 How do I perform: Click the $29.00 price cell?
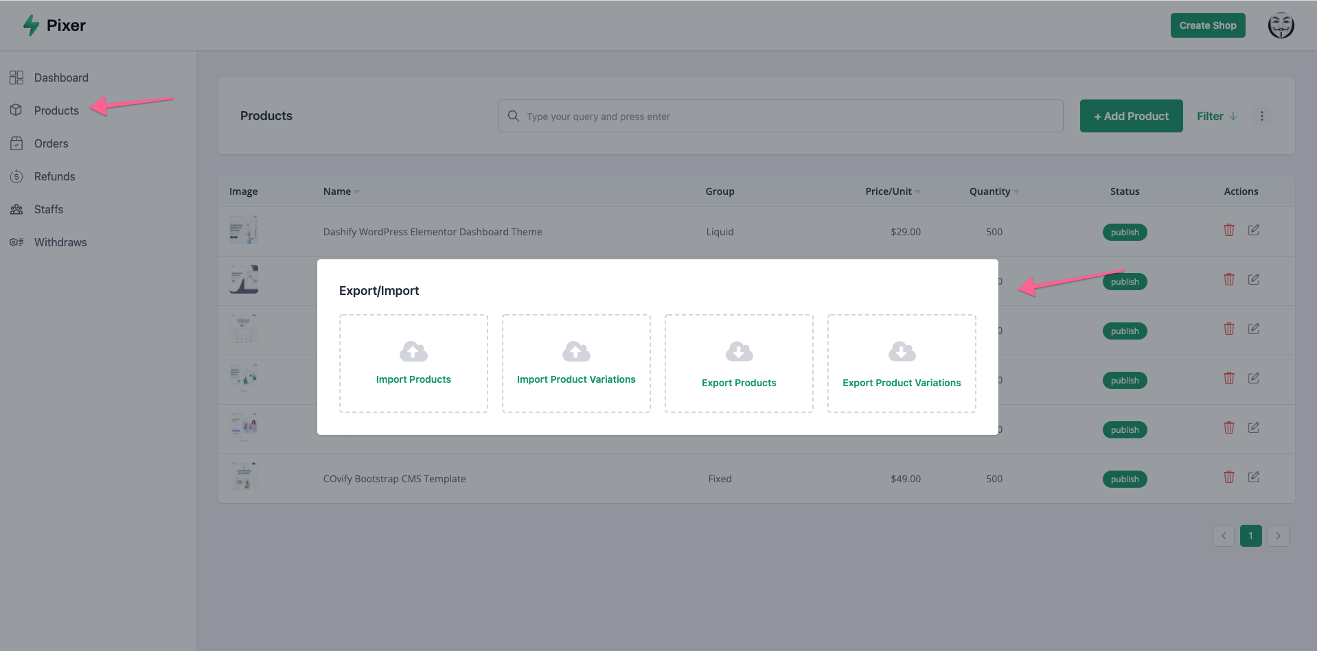coord(906,232)
